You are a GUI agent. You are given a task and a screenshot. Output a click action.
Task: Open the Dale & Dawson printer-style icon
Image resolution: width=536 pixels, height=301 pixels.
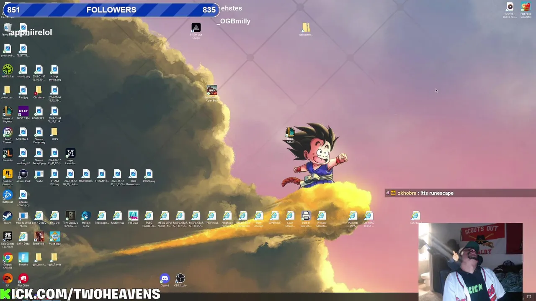click(x=306, y=219)
